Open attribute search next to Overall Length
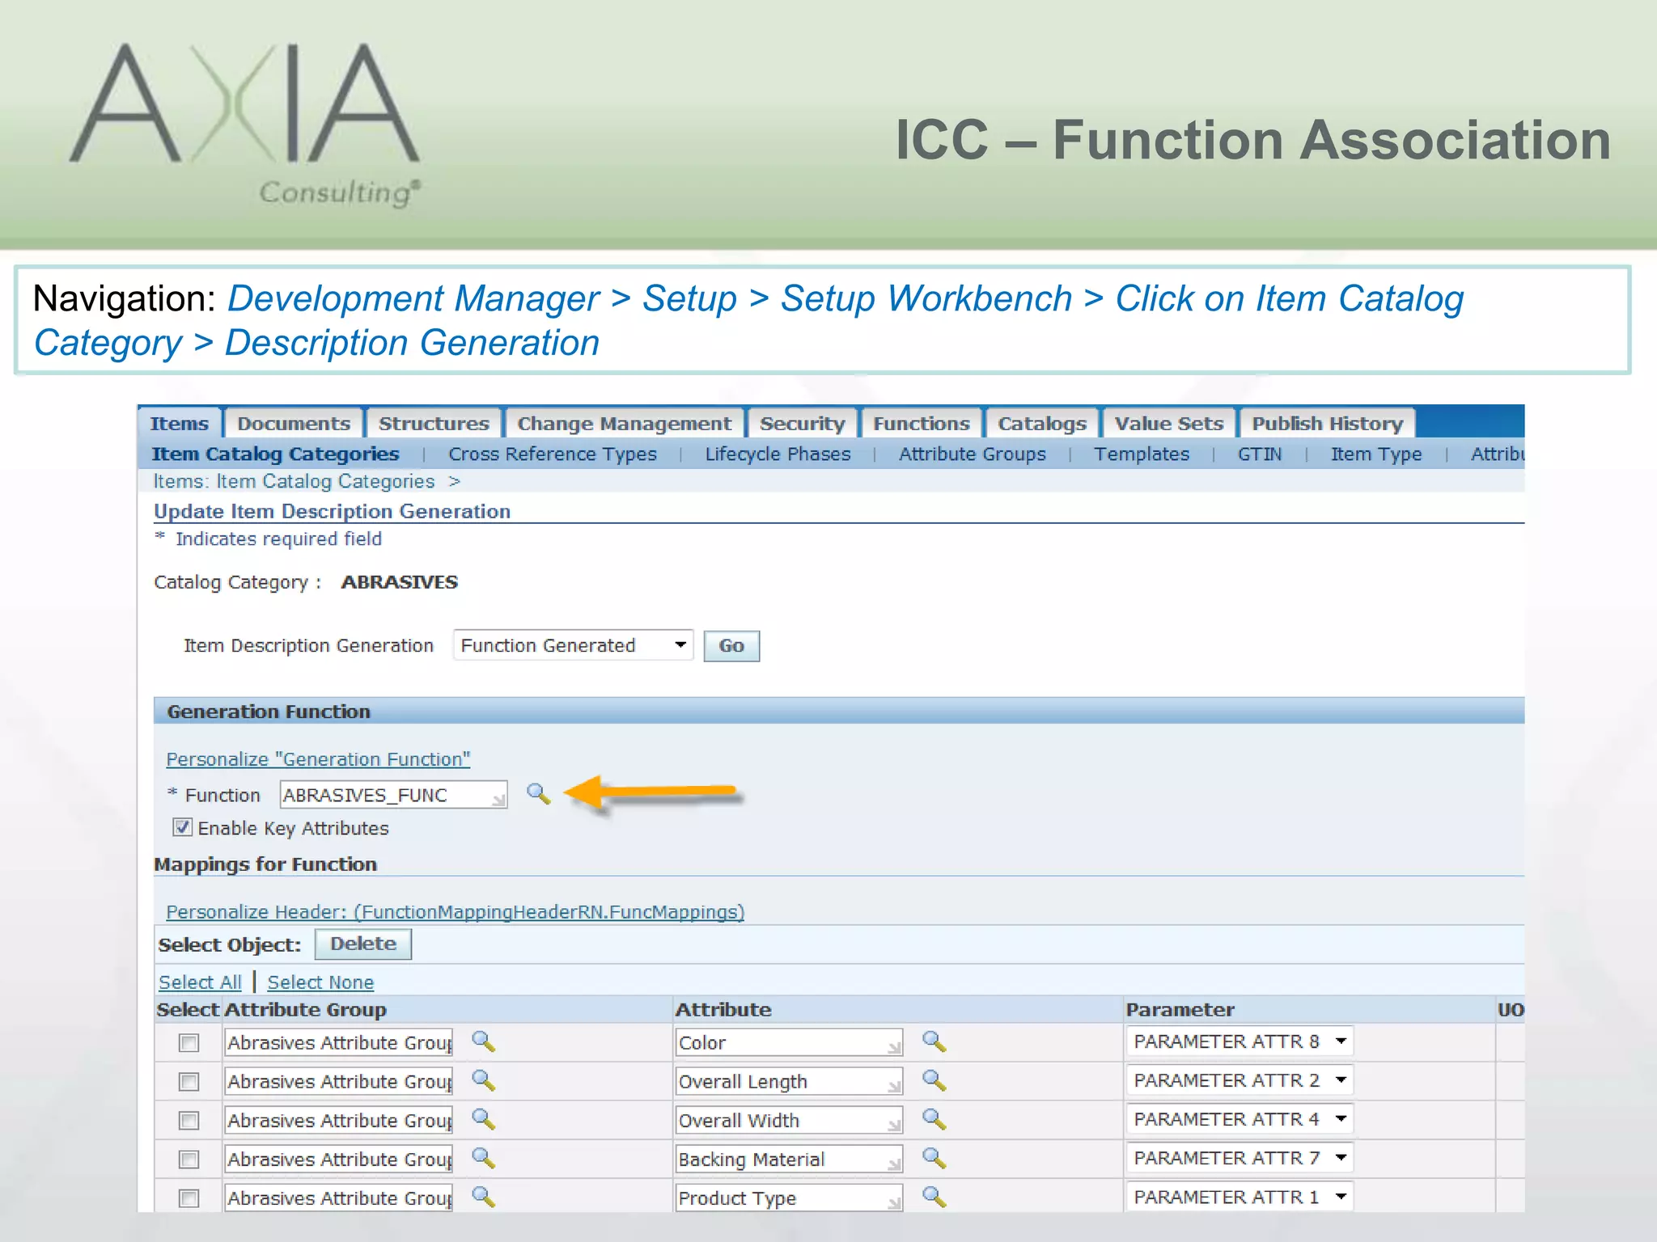 [x=934, y=1080]
